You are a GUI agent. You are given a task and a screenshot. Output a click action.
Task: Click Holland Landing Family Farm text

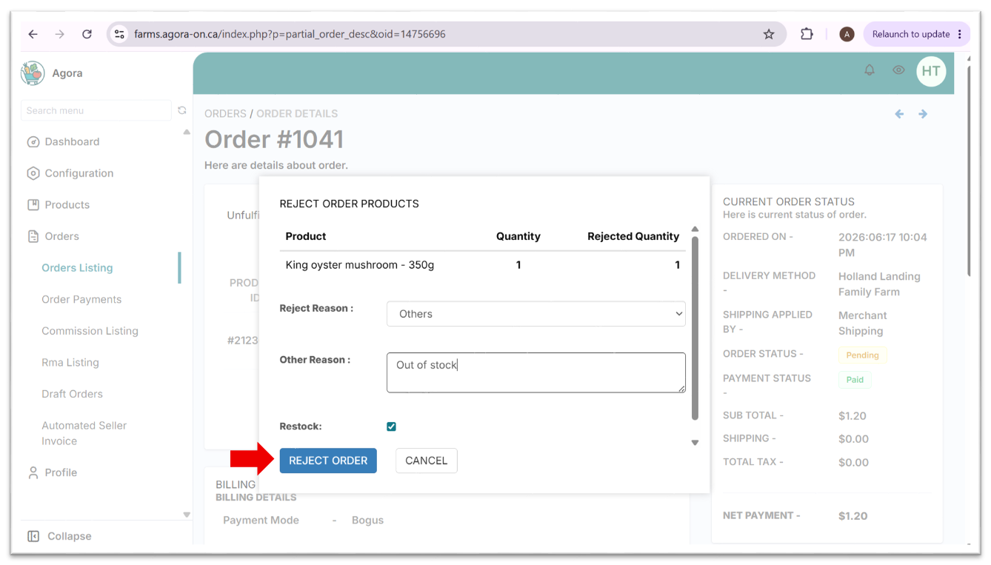[879, 284]
